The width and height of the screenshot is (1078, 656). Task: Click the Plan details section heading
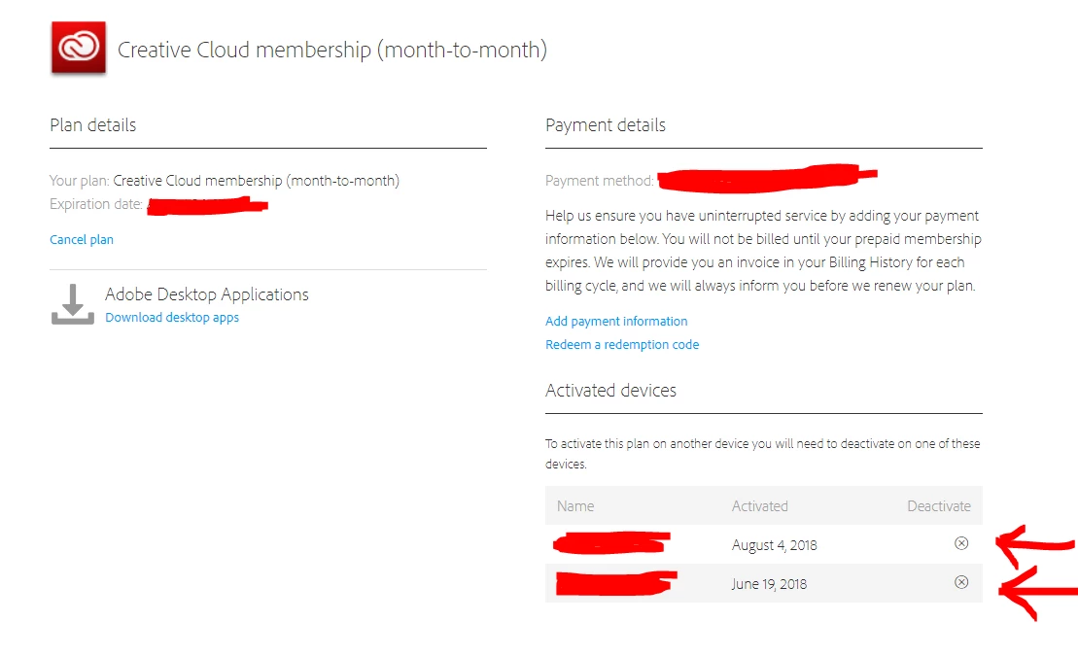click(x=93, y=125)
